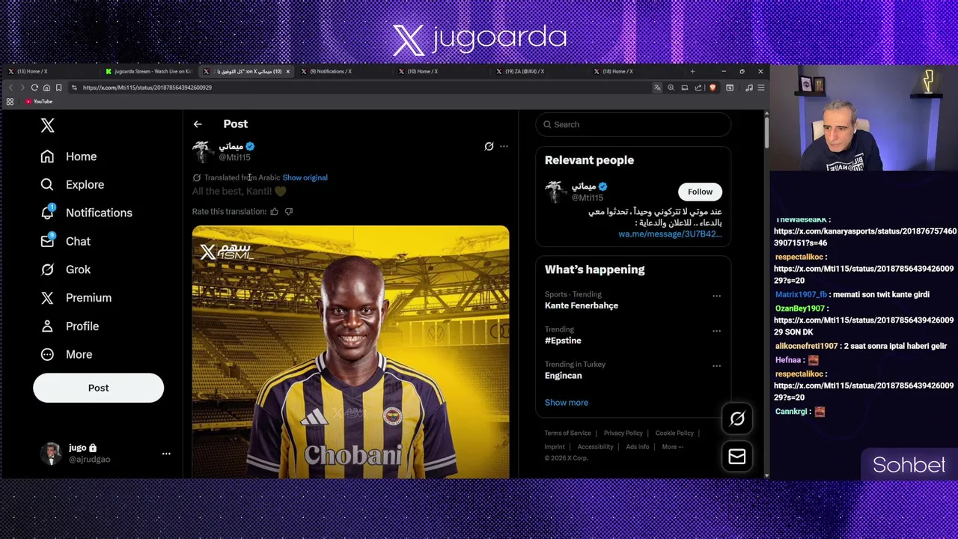The image size is (958, 539).
Task: Open the floating Grok button
Action: click(737, 419)
